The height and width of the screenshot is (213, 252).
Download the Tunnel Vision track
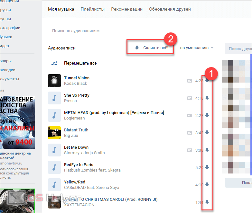click(x=207, y=81)
